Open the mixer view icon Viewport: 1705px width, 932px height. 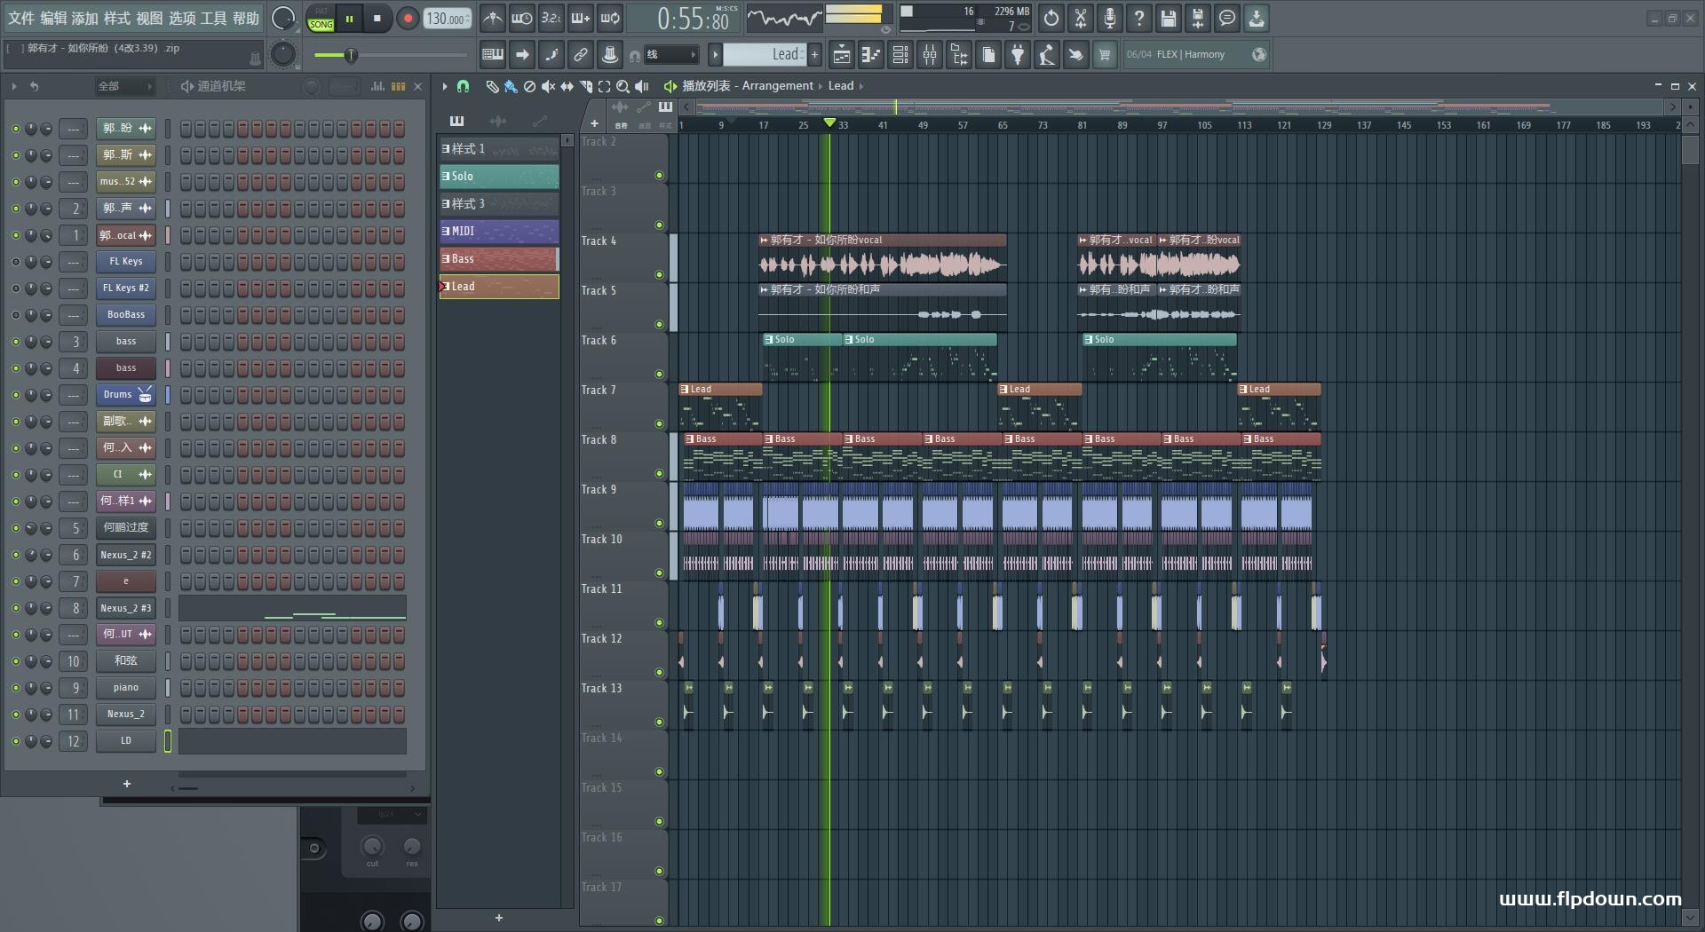[x=930, y=55]
